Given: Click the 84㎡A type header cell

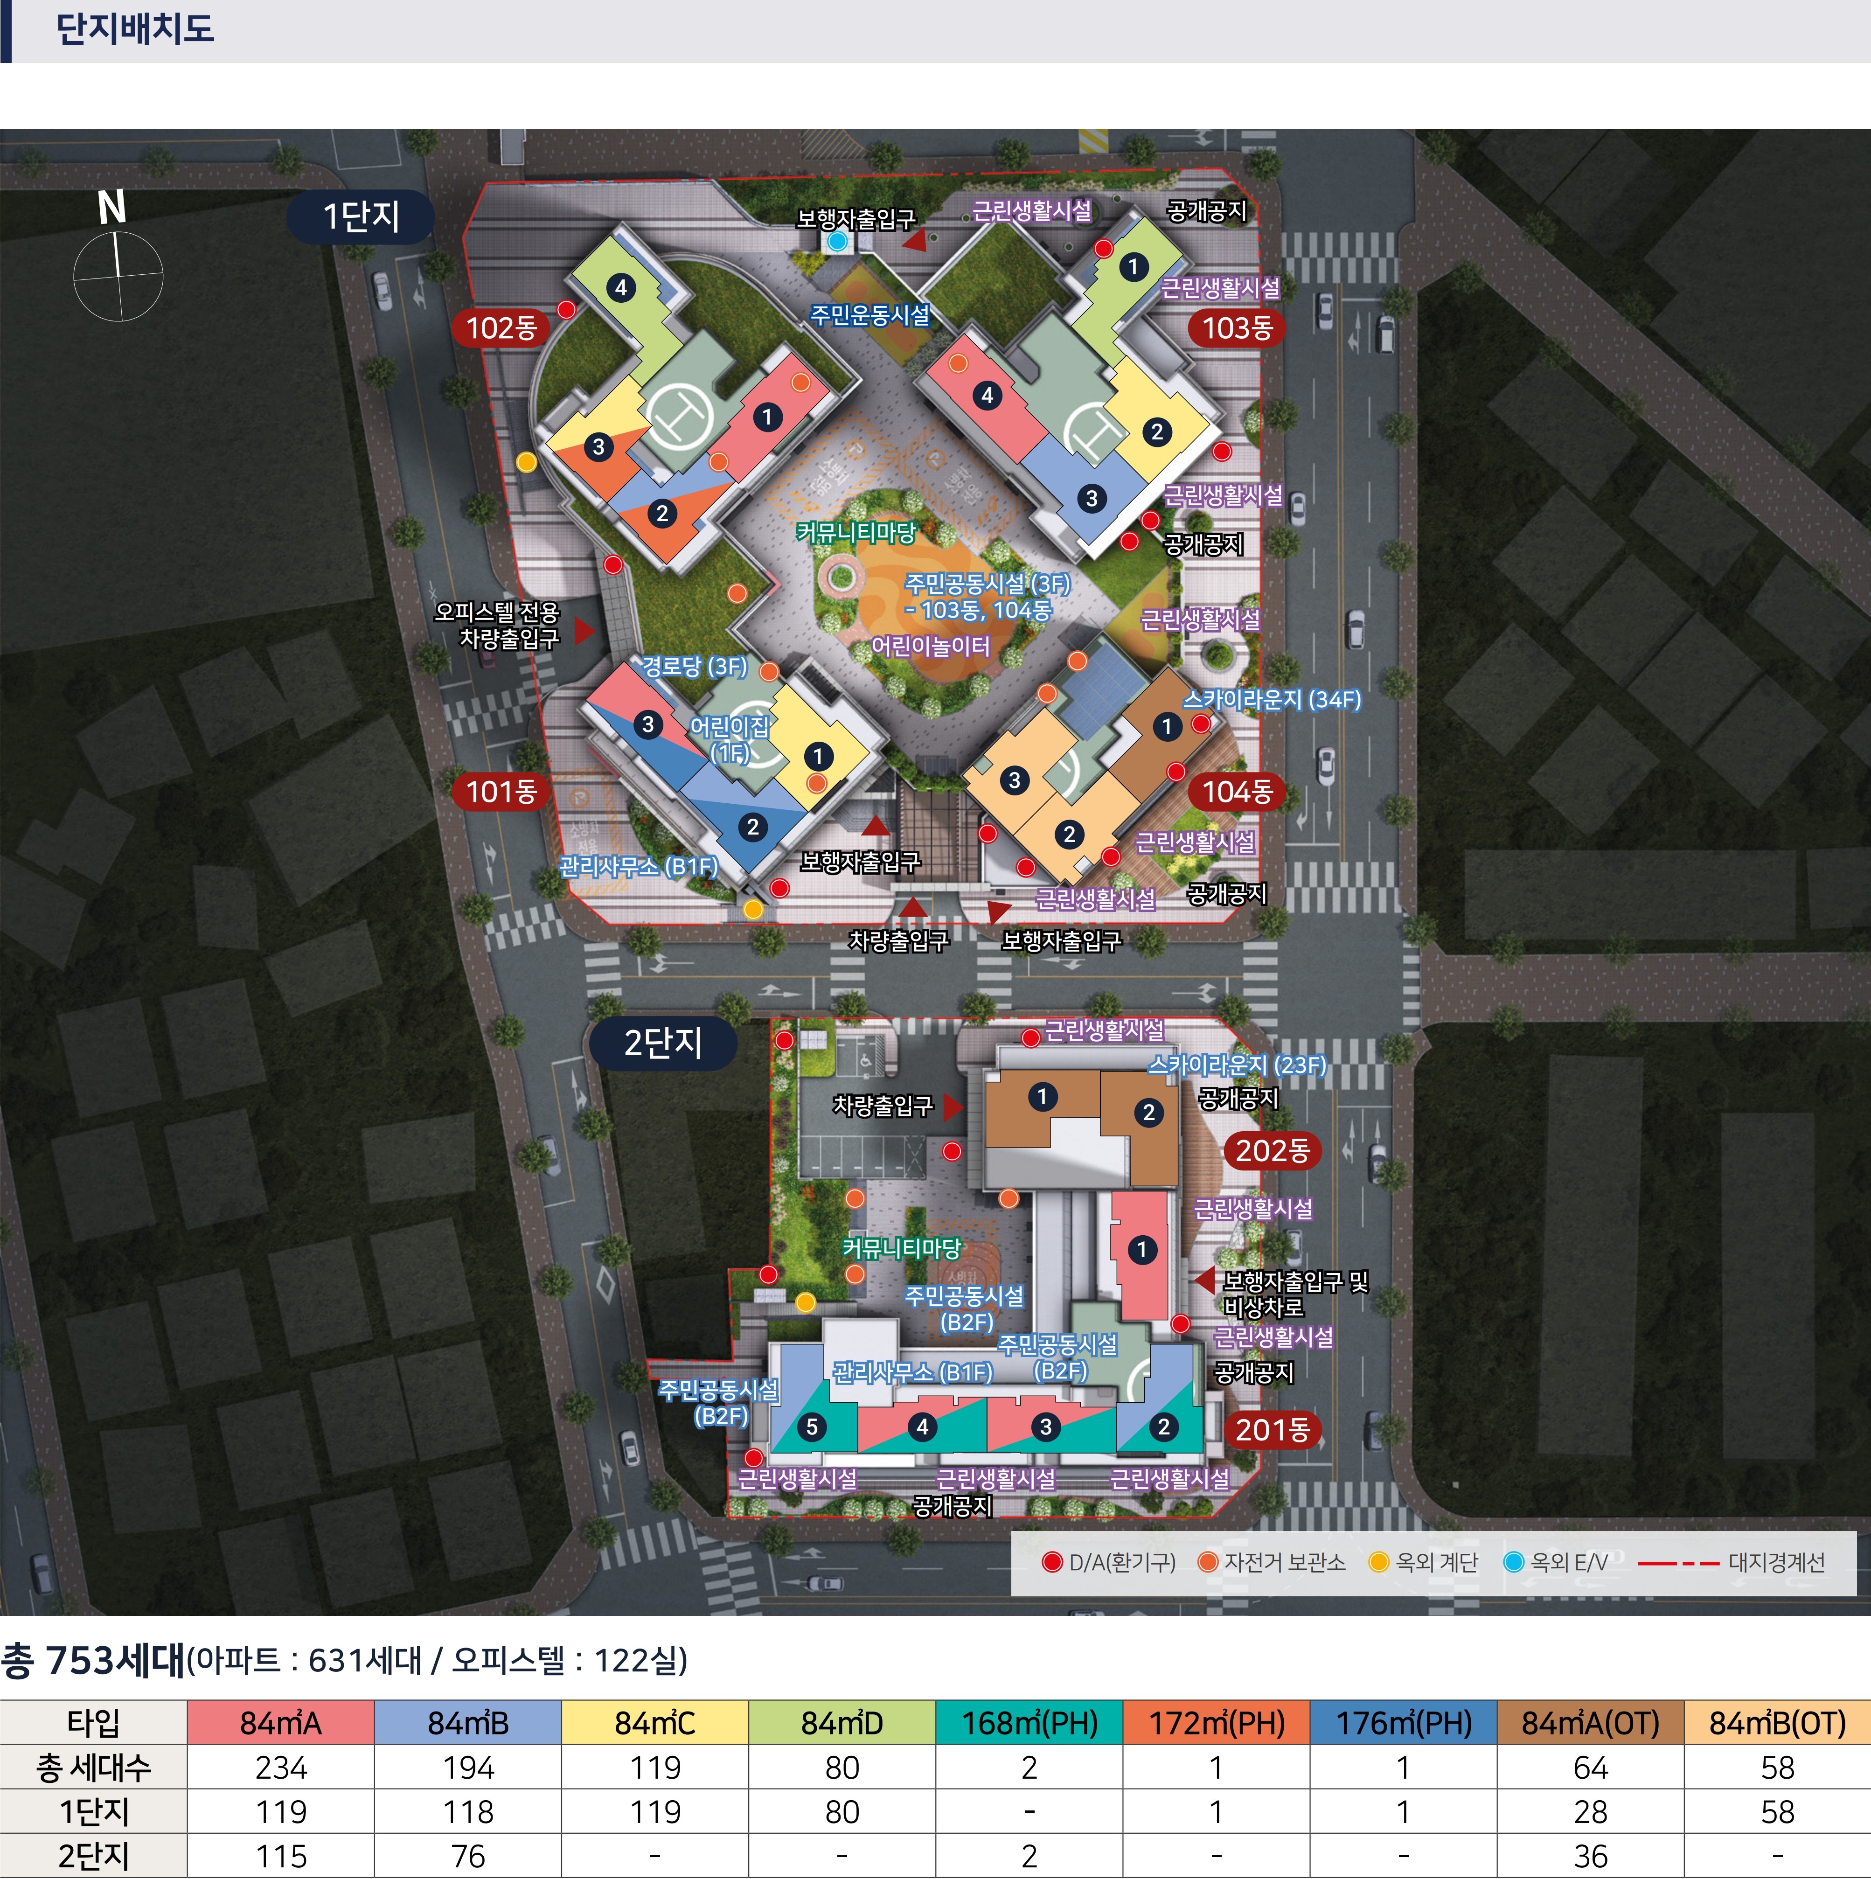Looking at the screenshot, I should point(280,1722).
